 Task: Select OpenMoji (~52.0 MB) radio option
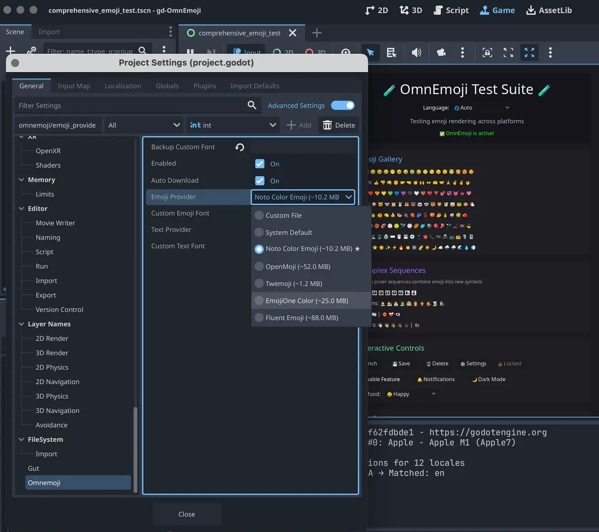pyautogui.click(x=298, y=266)
